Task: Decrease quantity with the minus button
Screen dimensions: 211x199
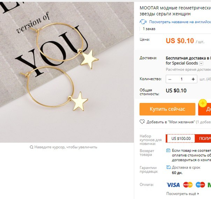Action: pos(170,79)
